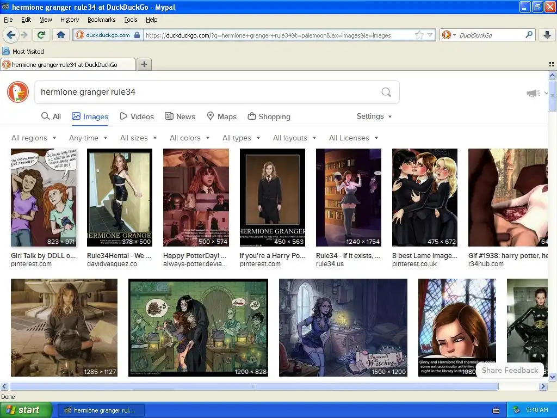Click the tab groups grid icon

(x=552, y=64)
